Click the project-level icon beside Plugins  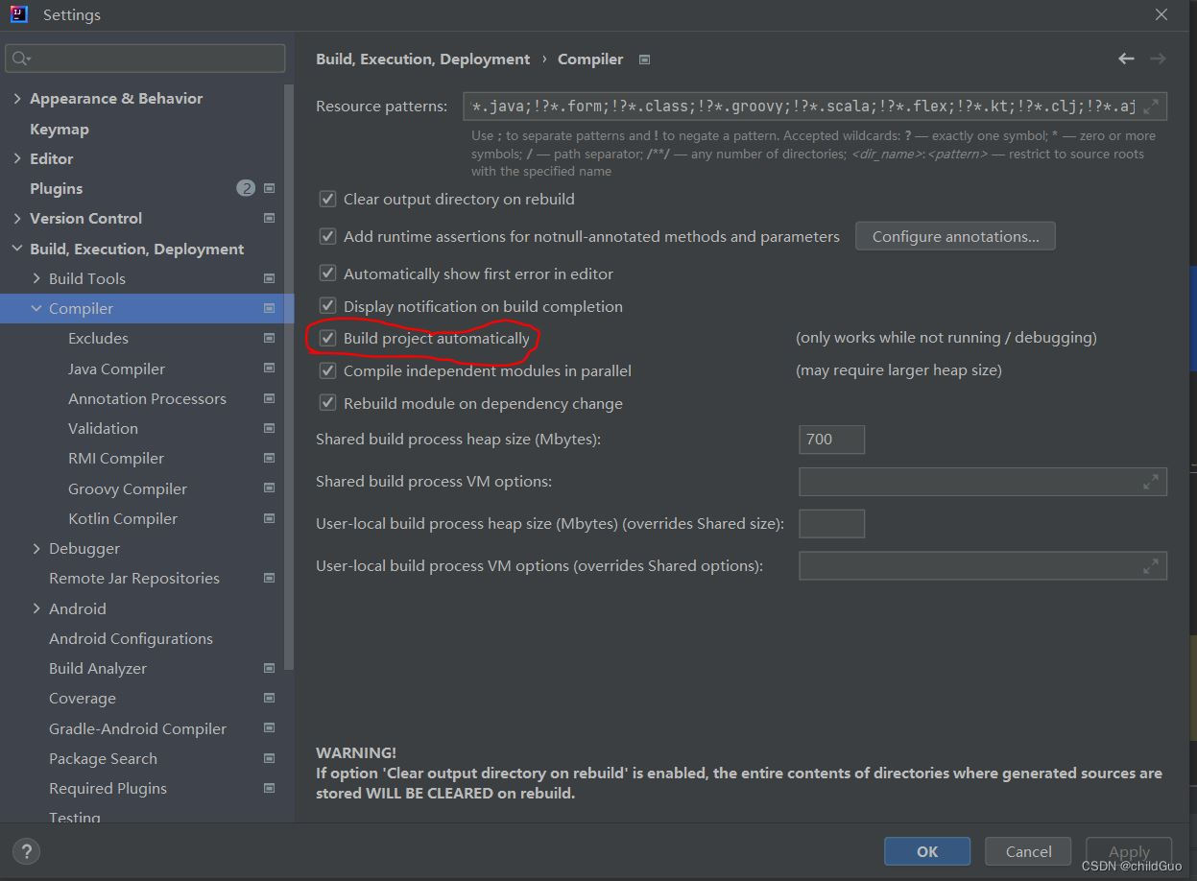coord(269,188)
